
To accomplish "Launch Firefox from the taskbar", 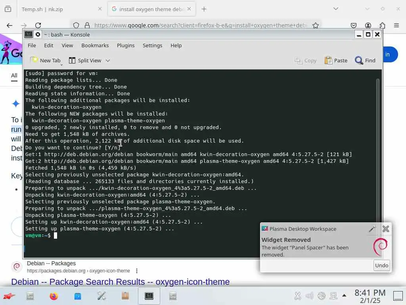I will pos(54,296).
